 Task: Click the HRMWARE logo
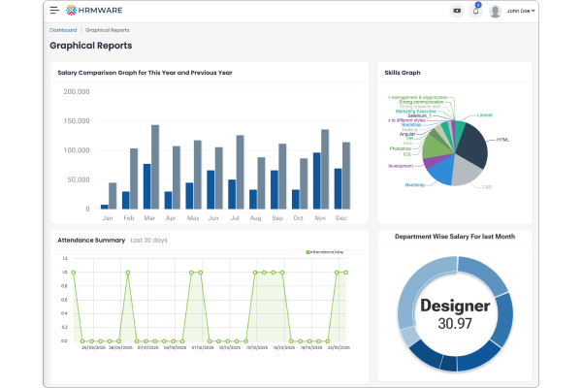(96, 11)
